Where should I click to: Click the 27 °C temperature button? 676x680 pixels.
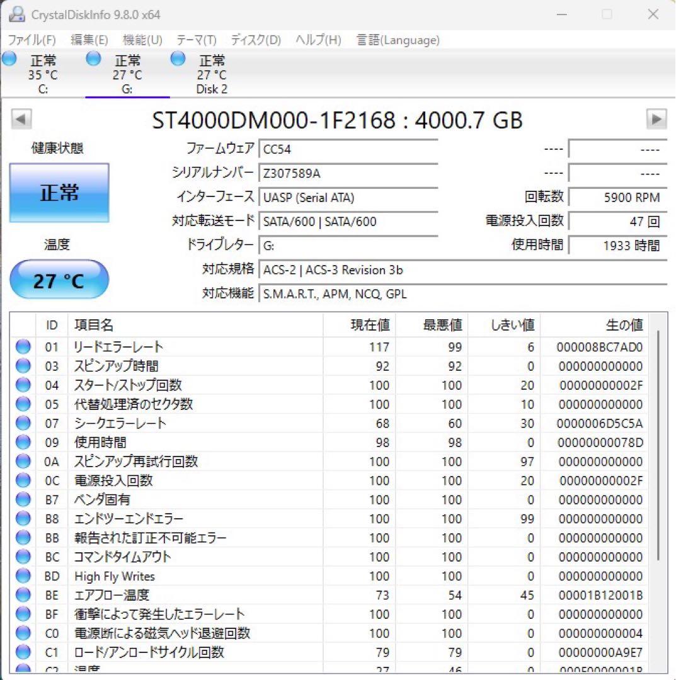click(x=59, y=280)
